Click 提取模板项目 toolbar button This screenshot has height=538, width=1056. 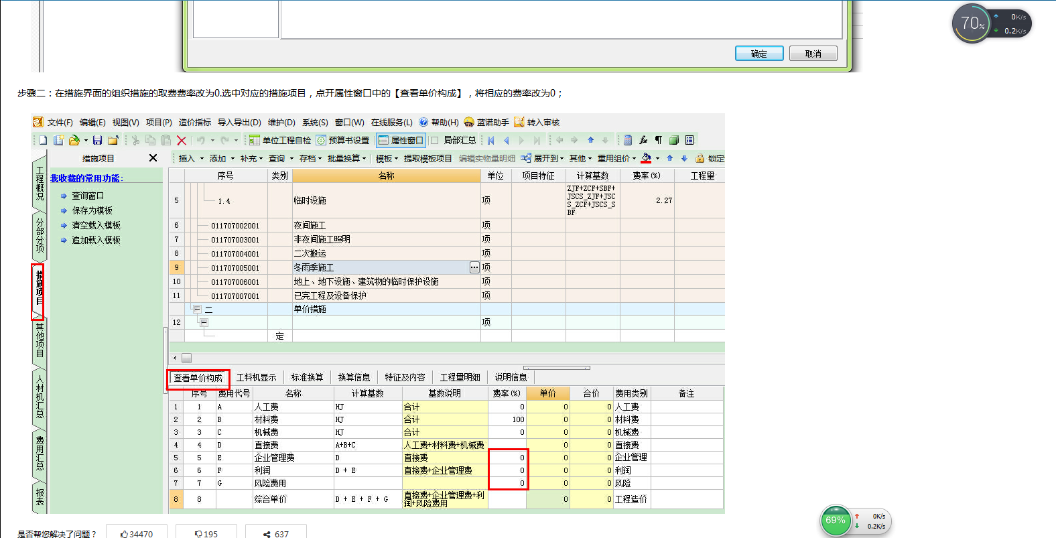tap(427, 158)
